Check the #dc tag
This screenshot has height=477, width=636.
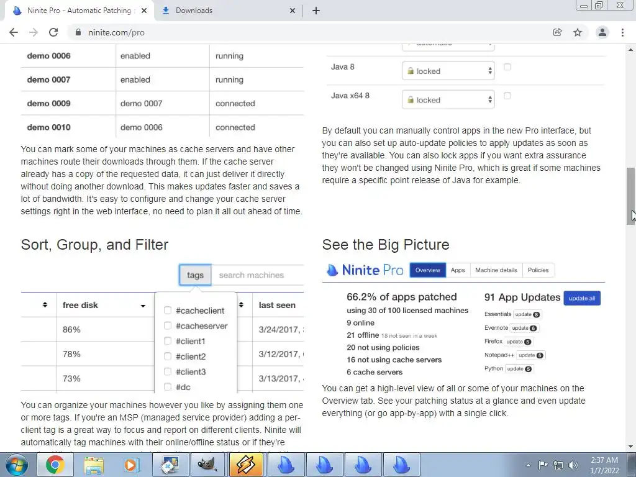(168, 387)
